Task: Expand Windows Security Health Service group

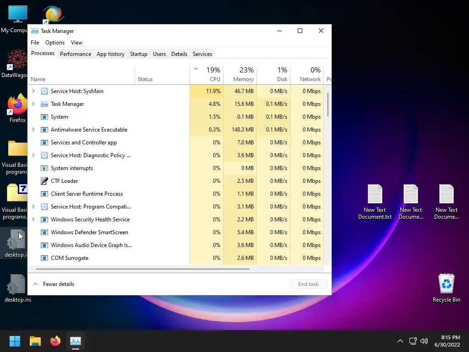Action: pos(33,220)
